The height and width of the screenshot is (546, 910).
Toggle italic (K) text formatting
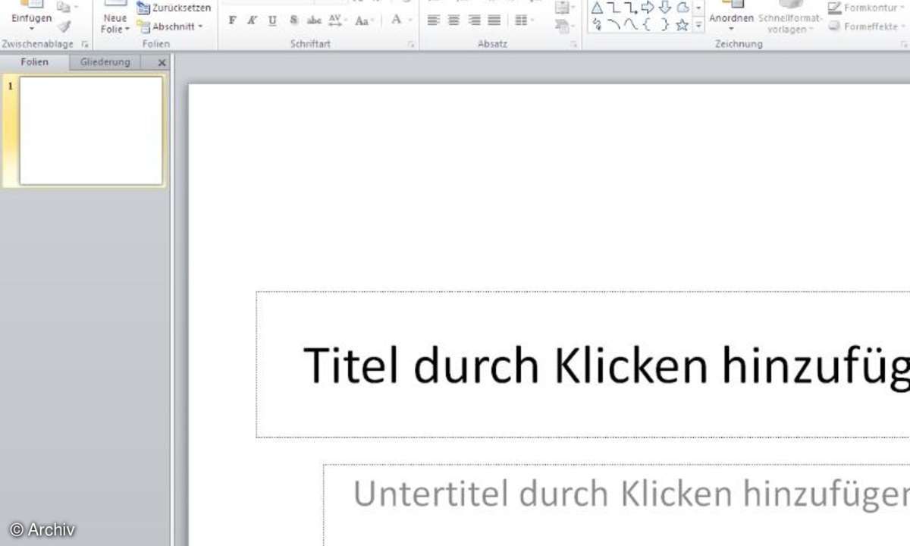(252, 20)
